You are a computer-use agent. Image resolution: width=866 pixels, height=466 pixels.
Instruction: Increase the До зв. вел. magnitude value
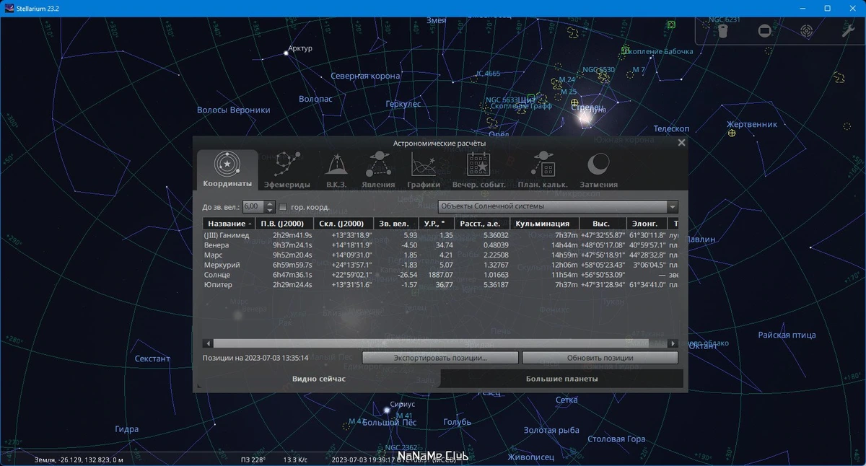click(x=270, y=203)
